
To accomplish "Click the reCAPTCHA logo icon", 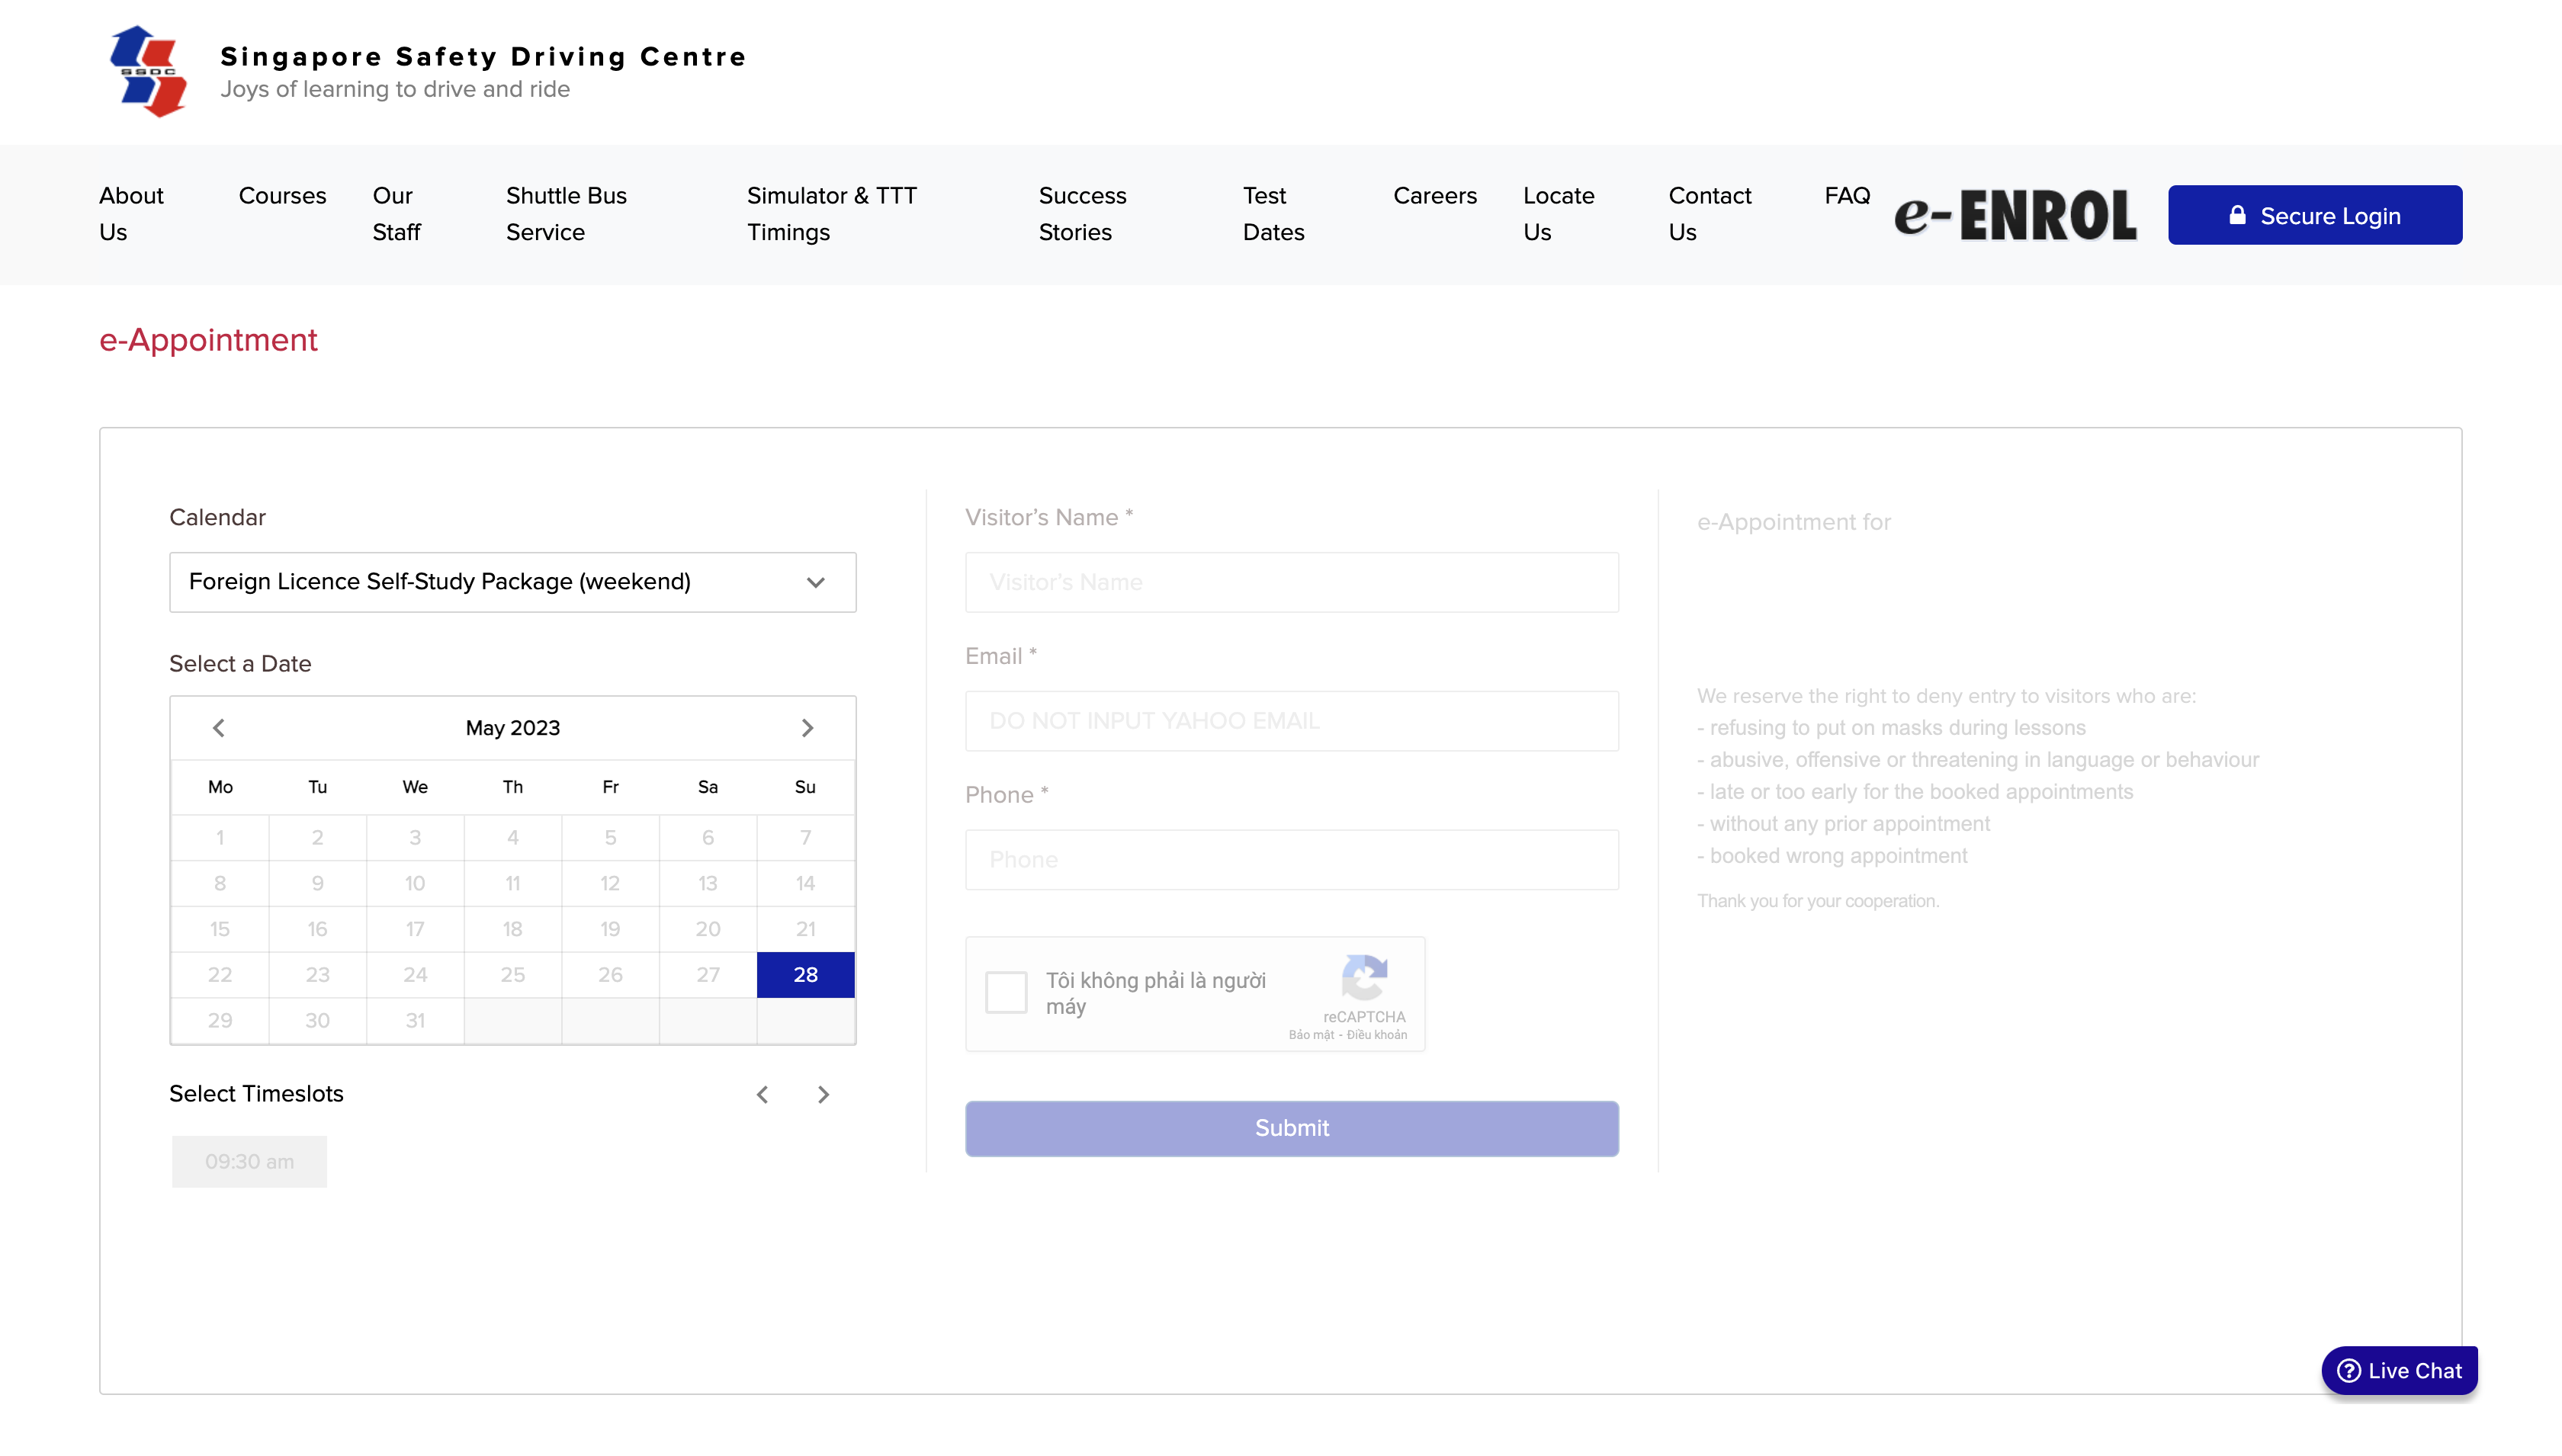I will (1364, 978).
